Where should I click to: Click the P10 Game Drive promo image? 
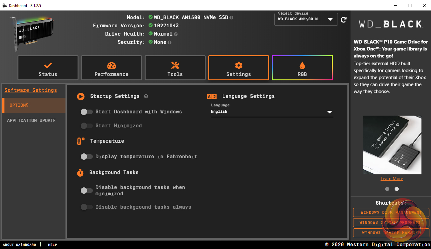pyautogui.click(x=392, y=145)
